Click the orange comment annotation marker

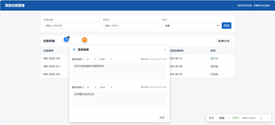(x=85, y=40)
